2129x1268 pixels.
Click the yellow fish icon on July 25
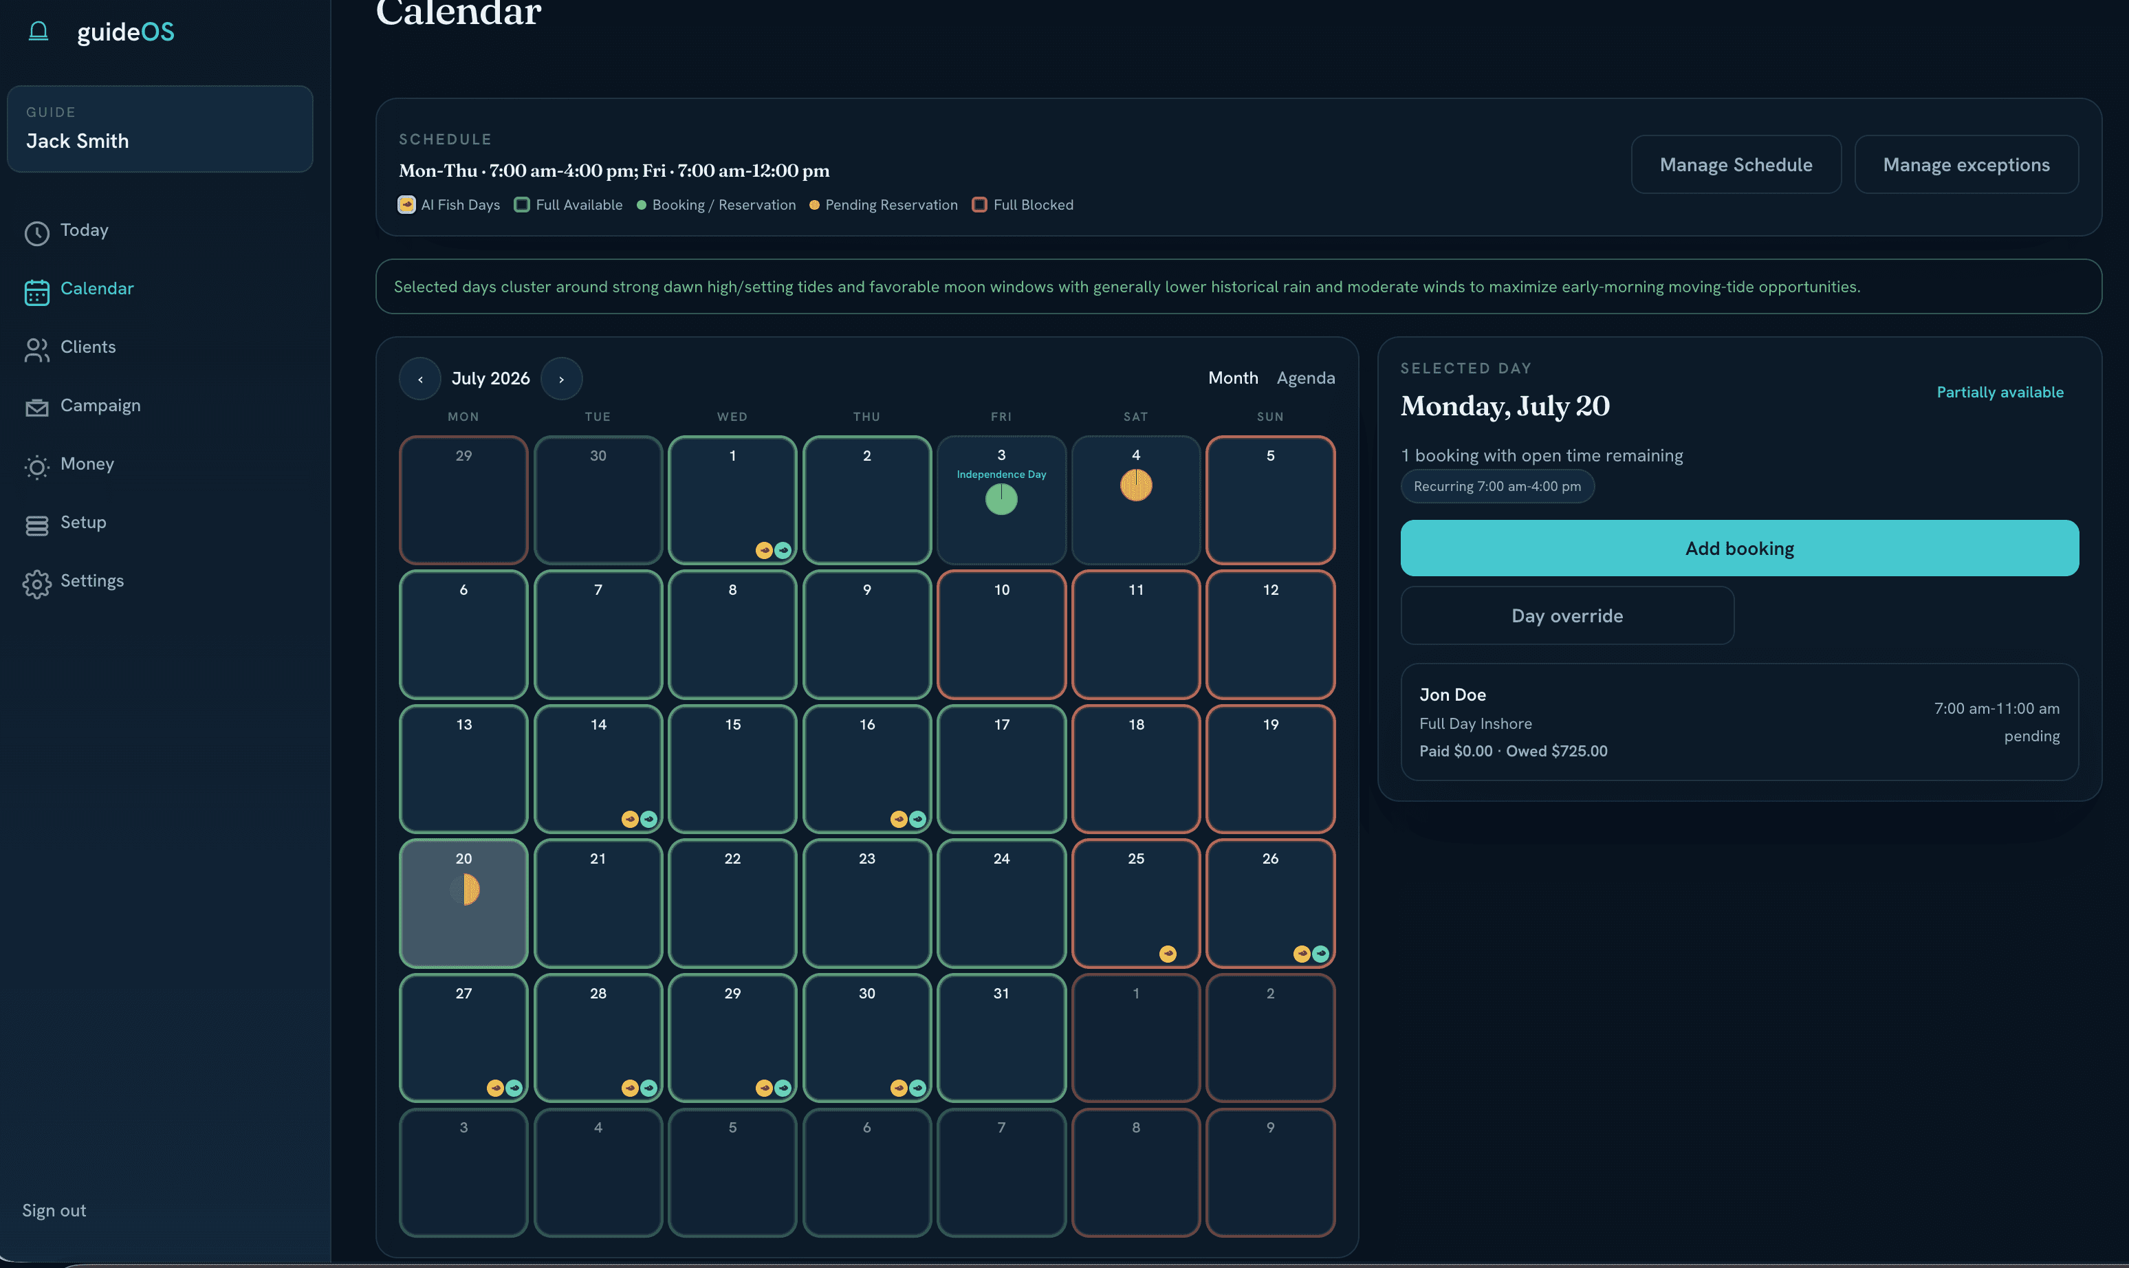pos(1168,954)
